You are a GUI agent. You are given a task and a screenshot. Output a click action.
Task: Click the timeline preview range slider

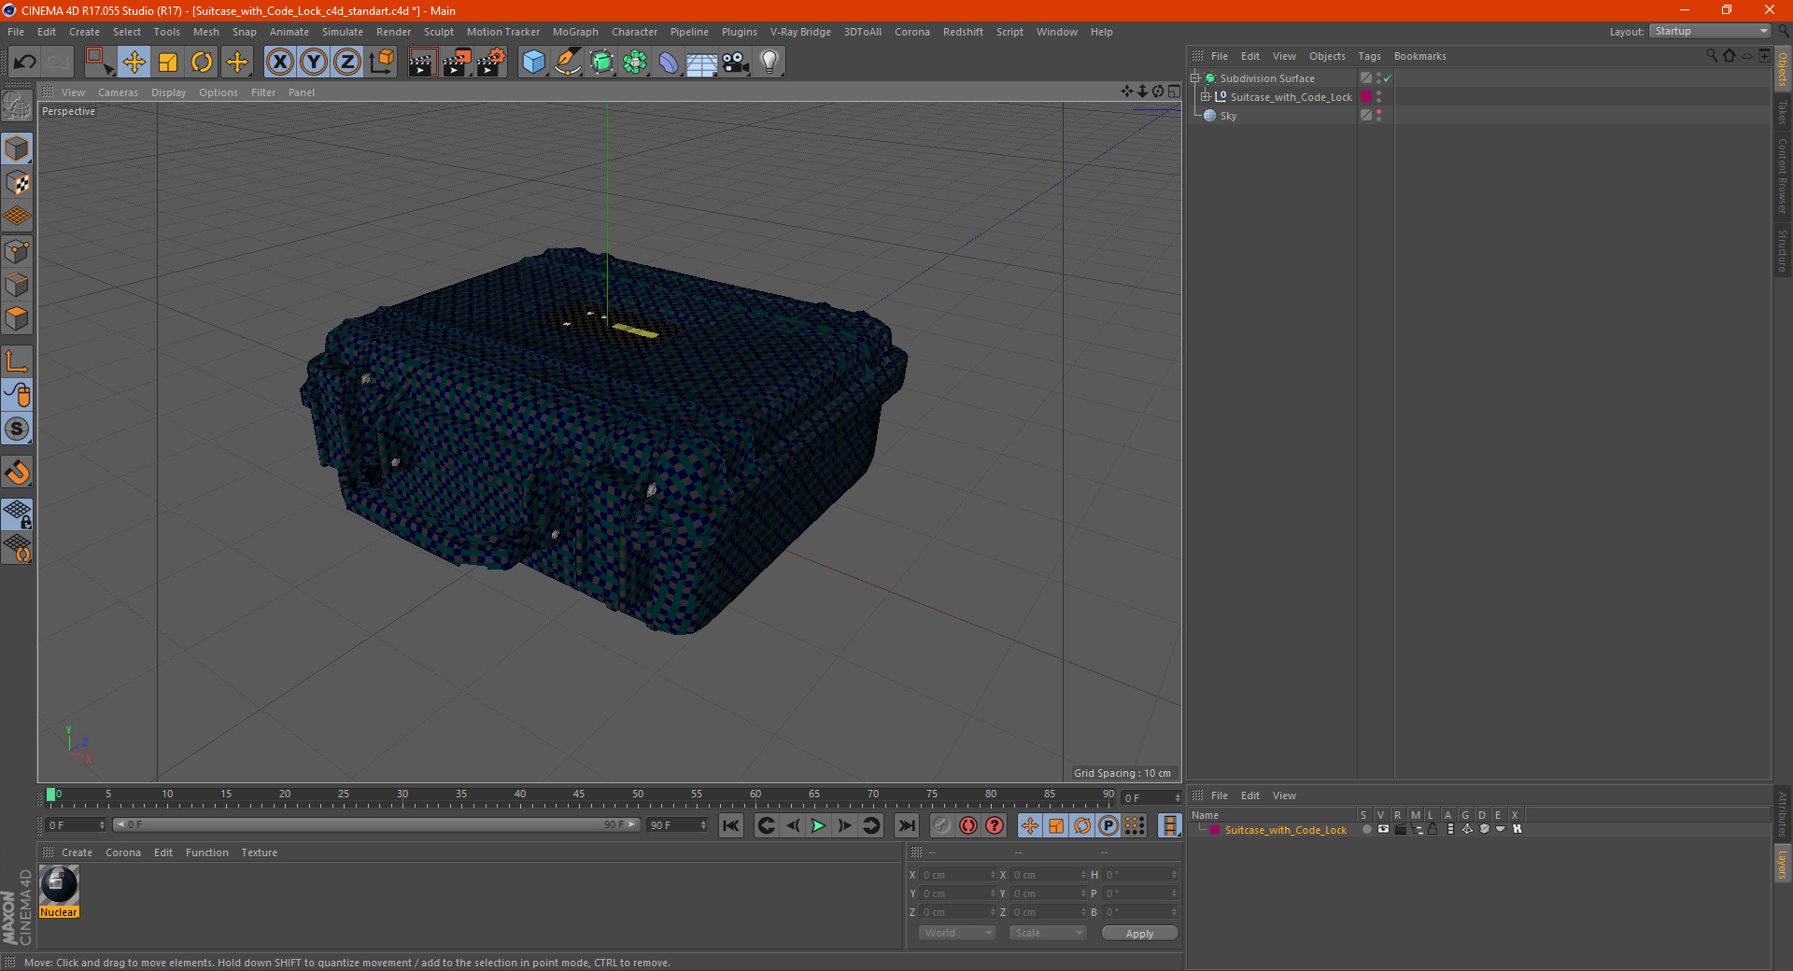click(376, 824)
